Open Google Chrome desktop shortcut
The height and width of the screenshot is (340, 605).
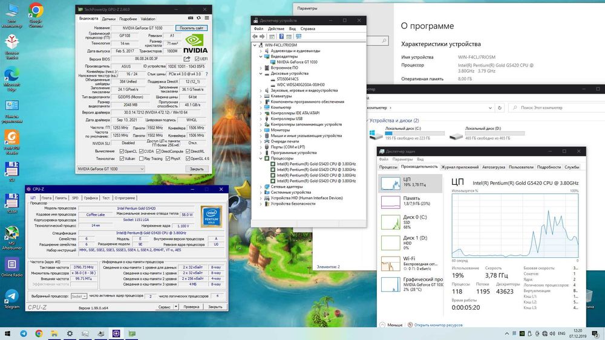tap(36, 16)
